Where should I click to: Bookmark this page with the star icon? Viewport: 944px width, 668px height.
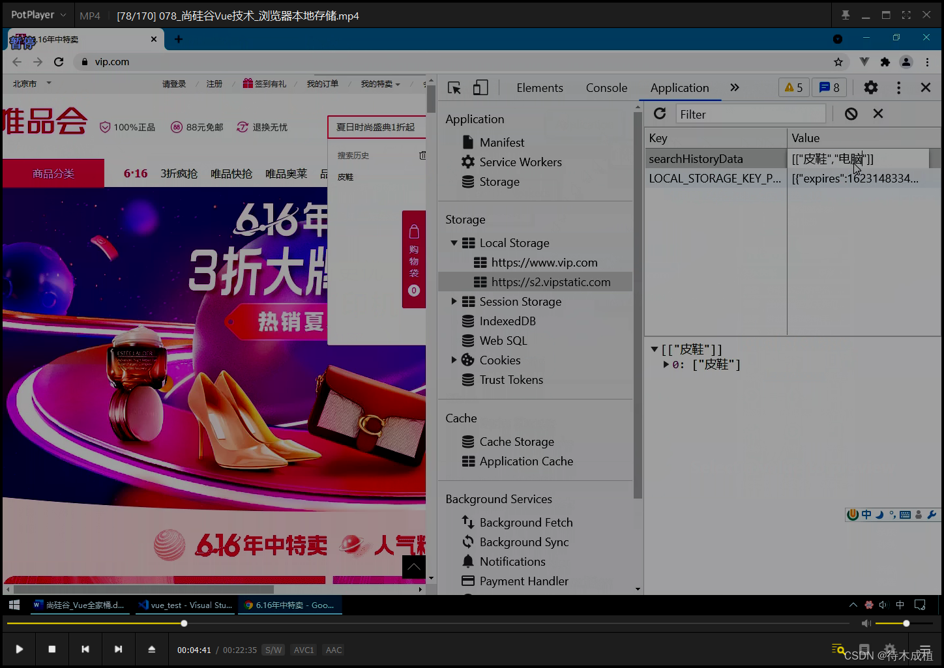[x=838, y=62]
